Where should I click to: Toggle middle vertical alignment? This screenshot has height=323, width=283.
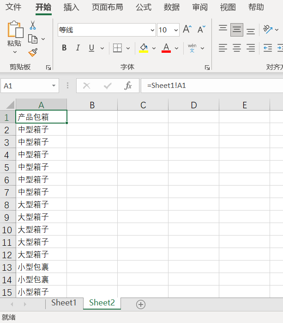coord(237,30)
